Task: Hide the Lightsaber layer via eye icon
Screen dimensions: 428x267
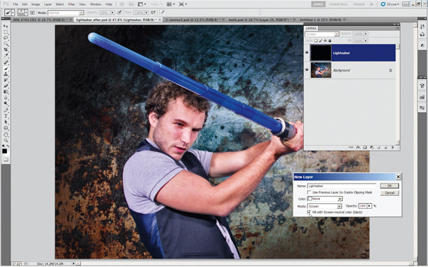Action: click(x=307, y=53)
